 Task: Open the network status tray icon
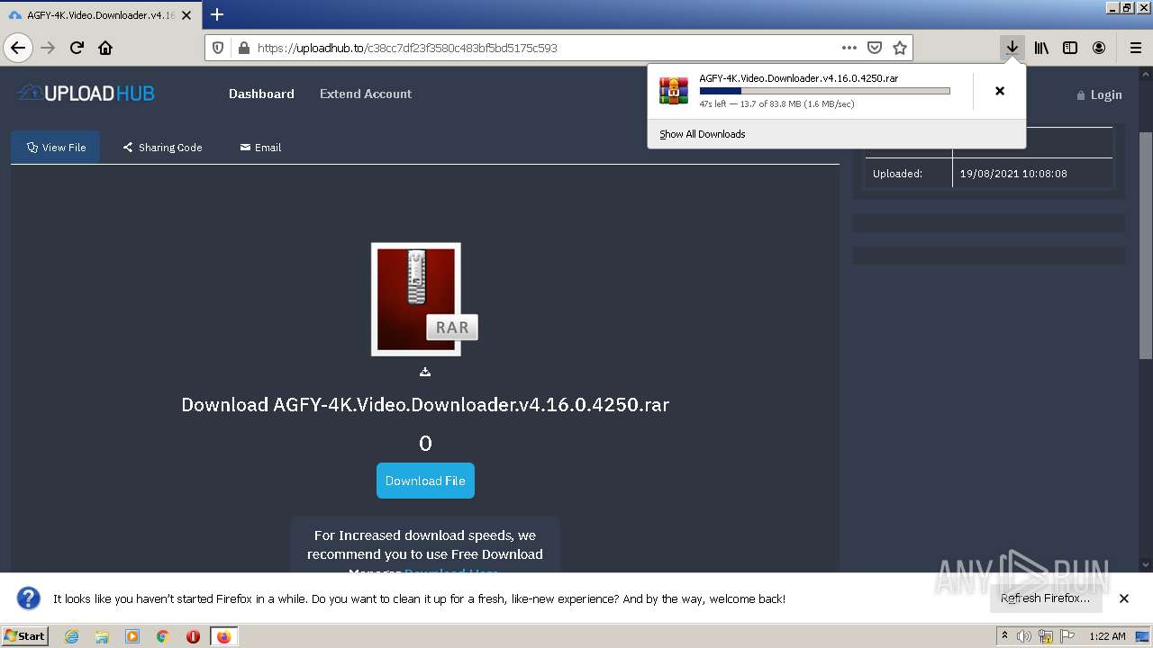[x=1046, y=636]
